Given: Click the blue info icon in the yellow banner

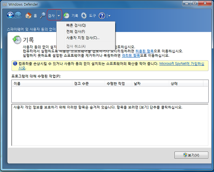Looking at the screenshot, I should pyautogui.click(x=15, y=64).
